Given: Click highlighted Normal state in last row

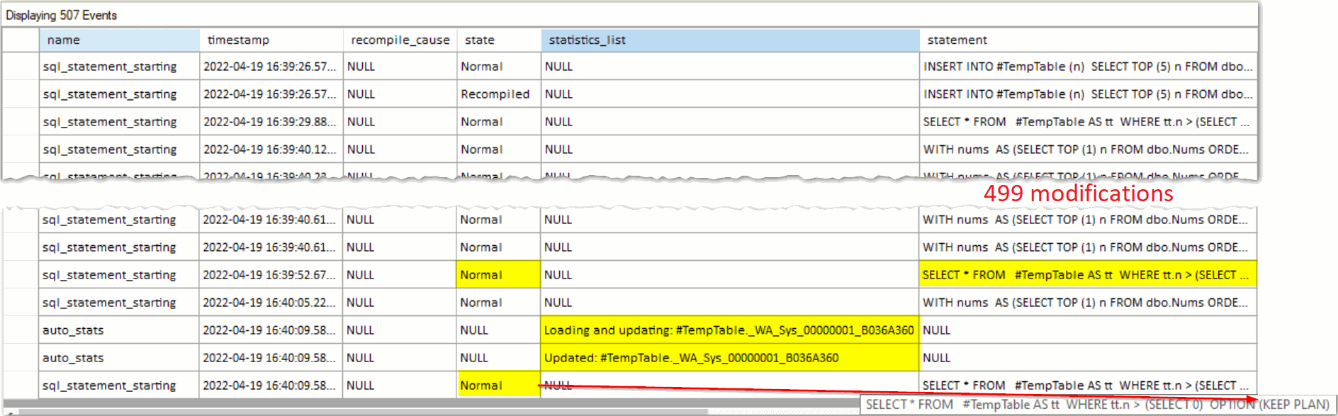Looking at the screenshot, I should click(497, 385).
